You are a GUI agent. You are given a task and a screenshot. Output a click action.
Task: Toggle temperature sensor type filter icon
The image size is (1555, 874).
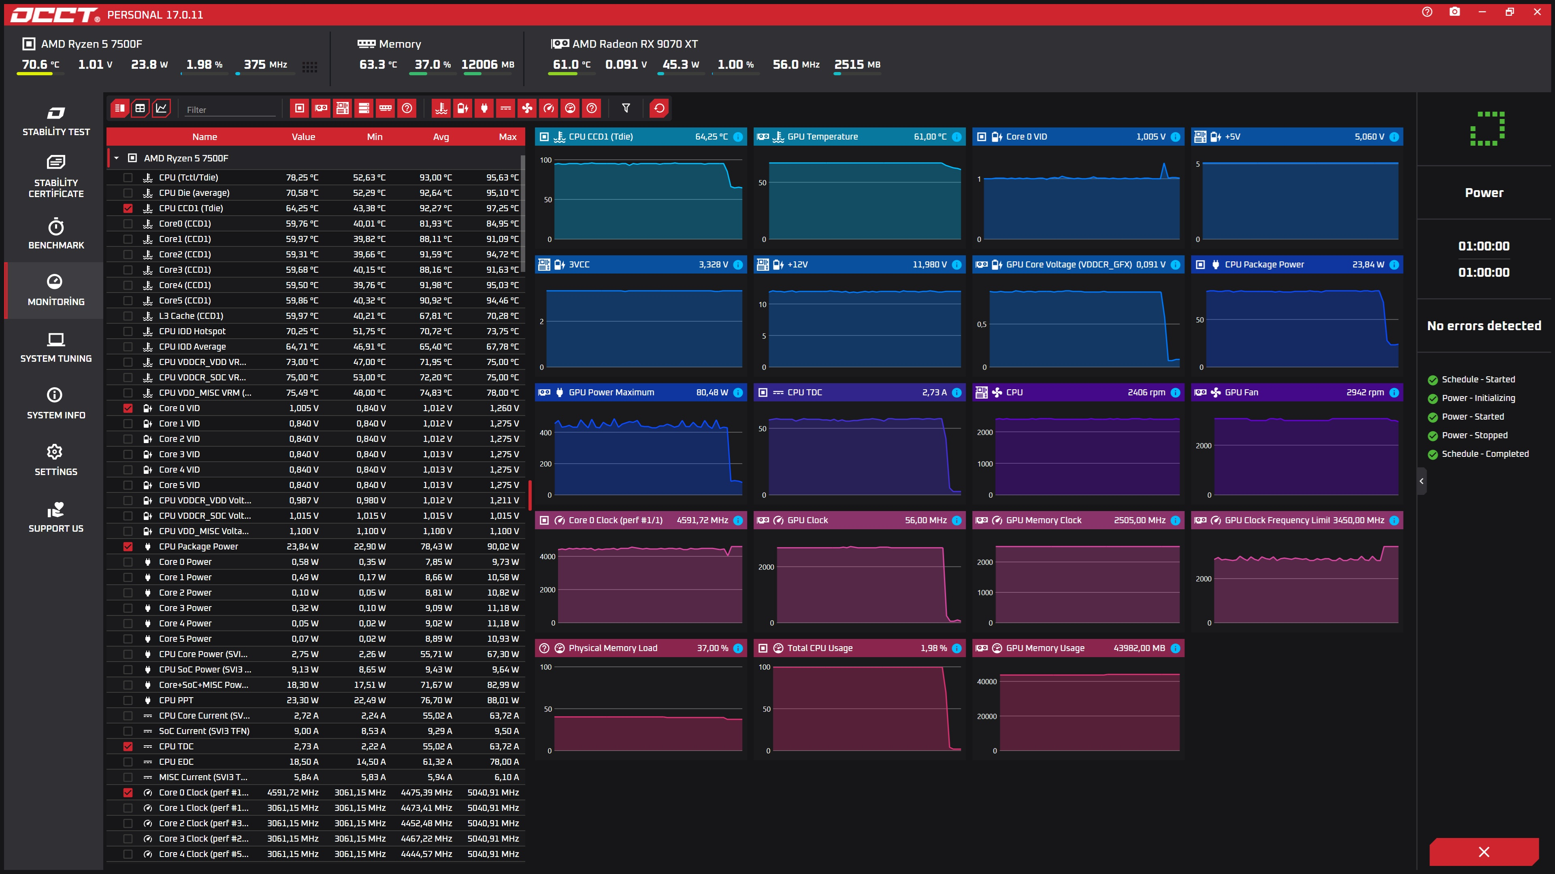(441, 108)
